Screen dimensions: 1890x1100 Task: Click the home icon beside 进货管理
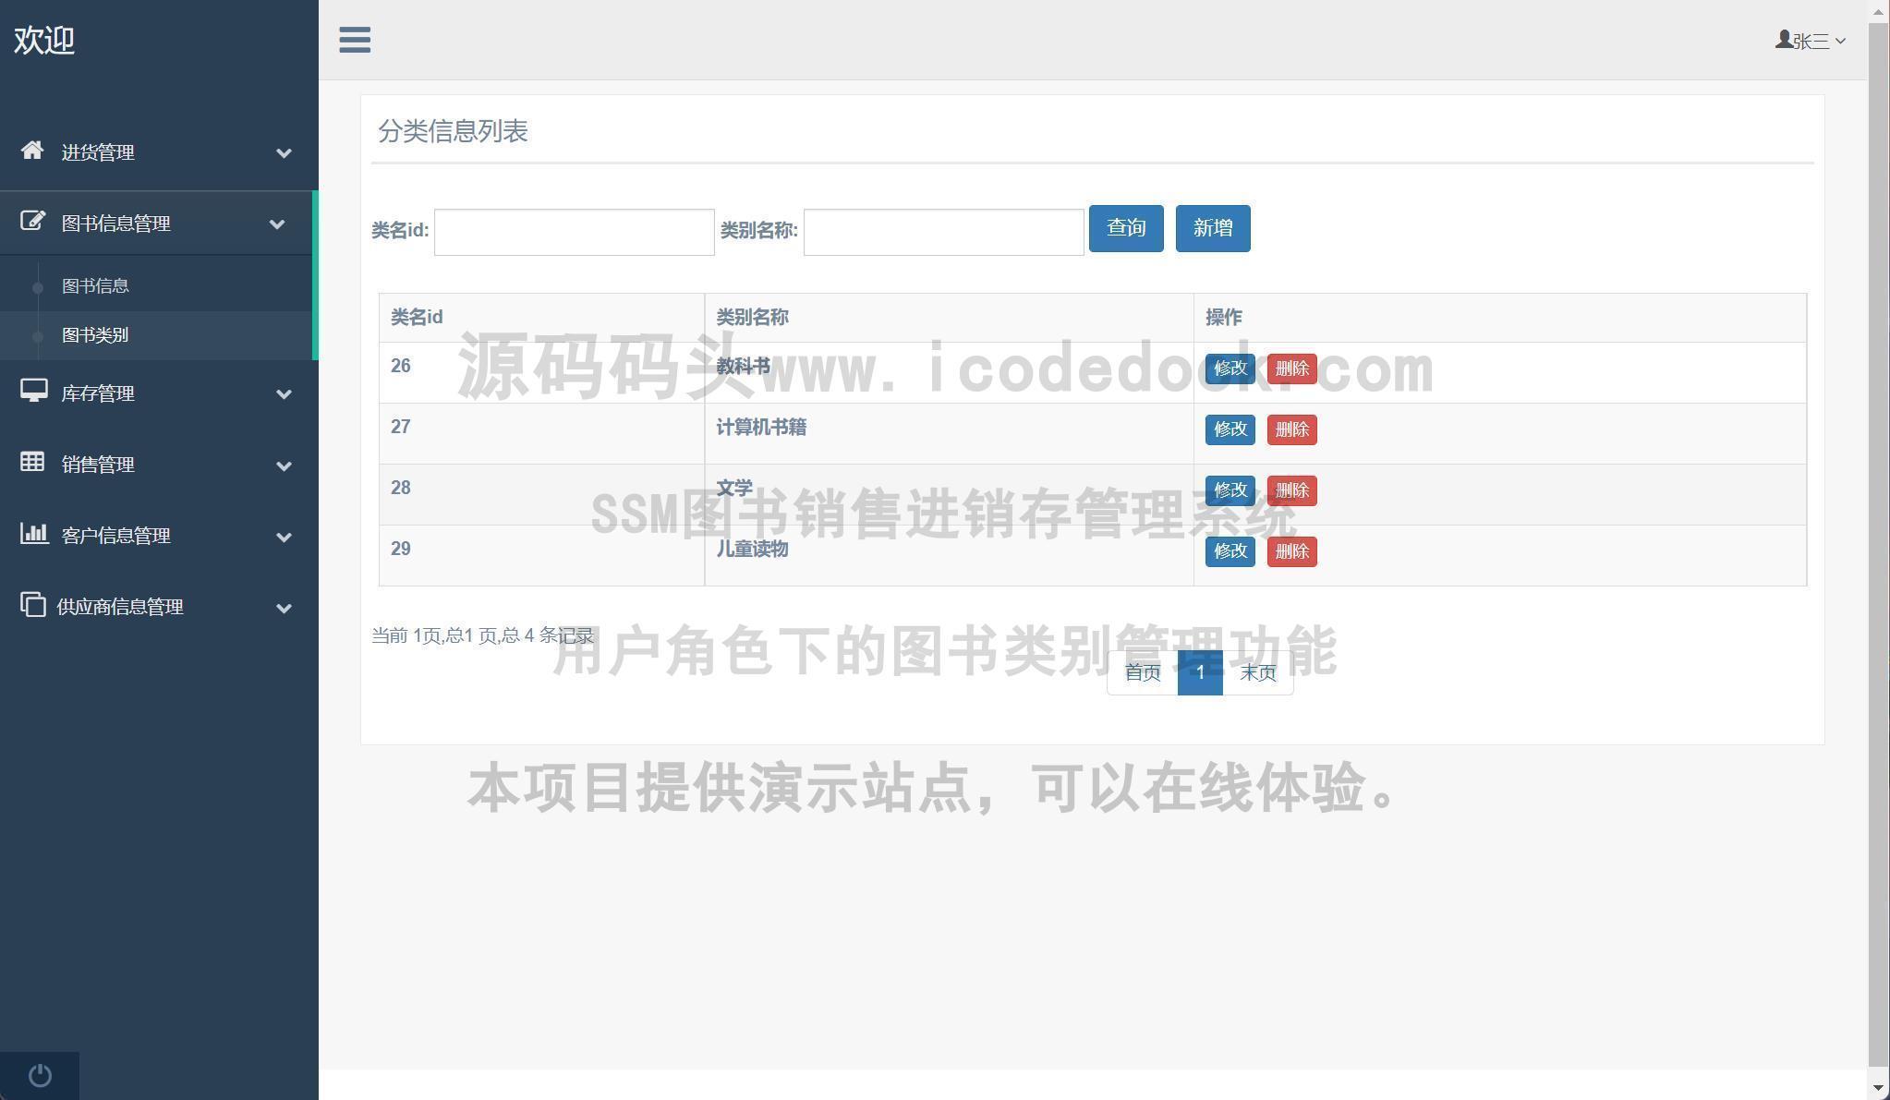32,151
